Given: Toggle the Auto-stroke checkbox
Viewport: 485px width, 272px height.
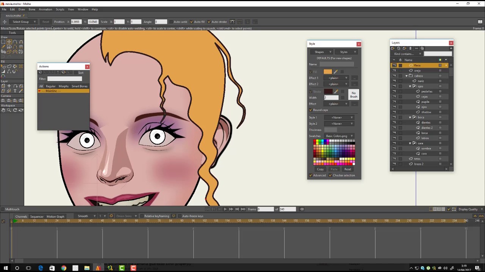Looking at the screenshot, I should (x=209, y=22).
